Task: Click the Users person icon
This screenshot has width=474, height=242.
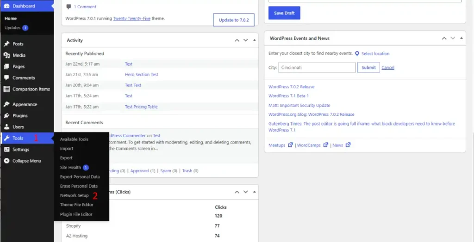Action: pyautogui.click(x=6, y=127)
